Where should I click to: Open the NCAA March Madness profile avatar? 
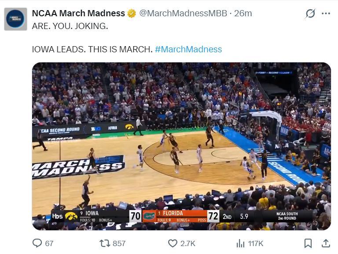(x=16, y=19)
